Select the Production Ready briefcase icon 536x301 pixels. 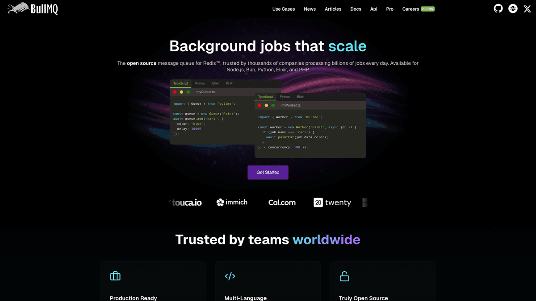[115, 276]
